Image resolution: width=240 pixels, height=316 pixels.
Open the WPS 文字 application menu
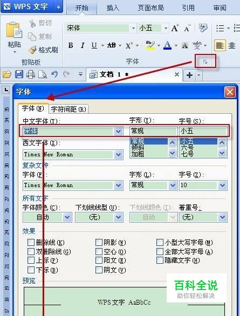(32, 6)
